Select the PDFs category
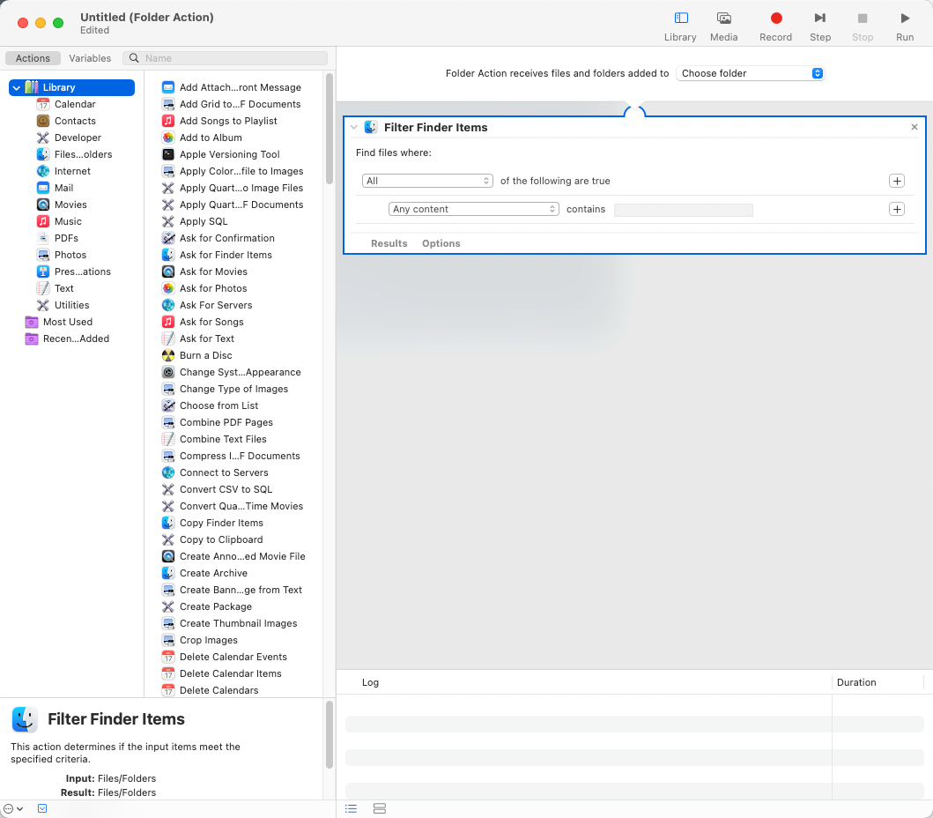The width and height of the screenshot is (933, 818). (66, 237)
